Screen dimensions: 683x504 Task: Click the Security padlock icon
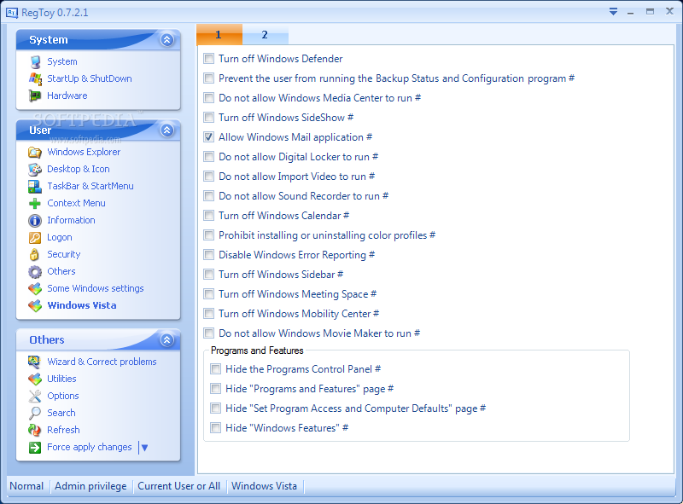(x=35, y=255)
